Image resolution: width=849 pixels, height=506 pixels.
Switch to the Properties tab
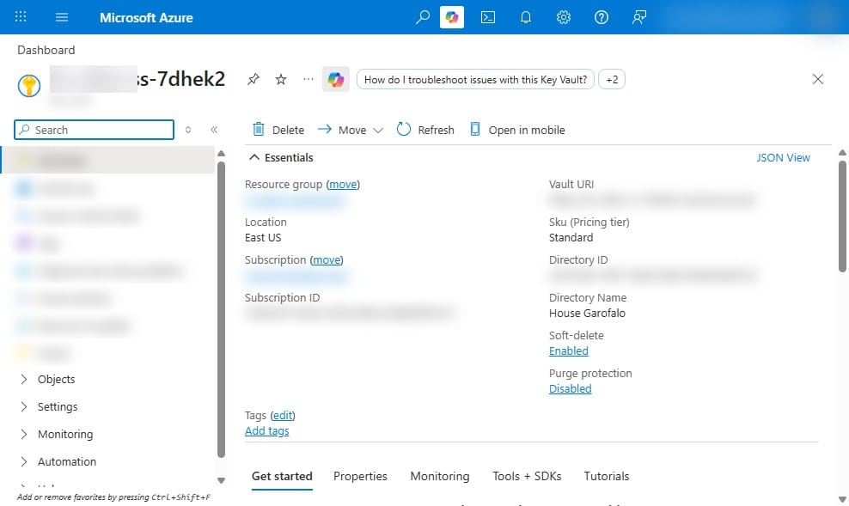tap(360, 476)
